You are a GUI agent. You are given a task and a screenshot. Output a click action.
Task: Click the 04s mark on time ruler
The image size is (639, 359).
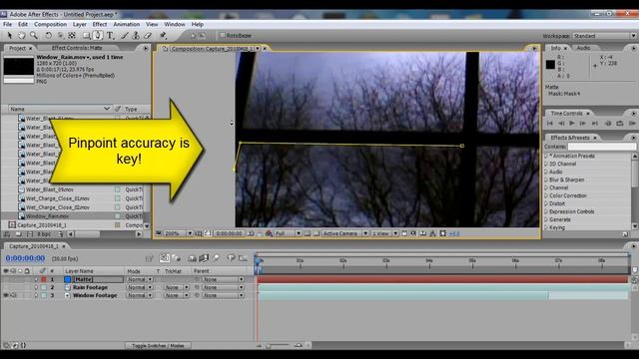coord(429,260)
